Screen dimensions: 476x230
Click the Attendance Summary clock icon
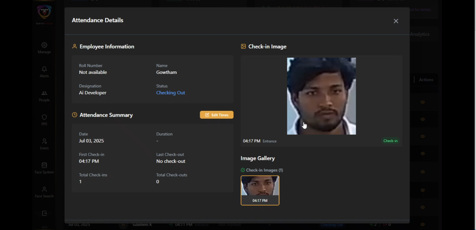pyautogui.click(x=74, y=115)
